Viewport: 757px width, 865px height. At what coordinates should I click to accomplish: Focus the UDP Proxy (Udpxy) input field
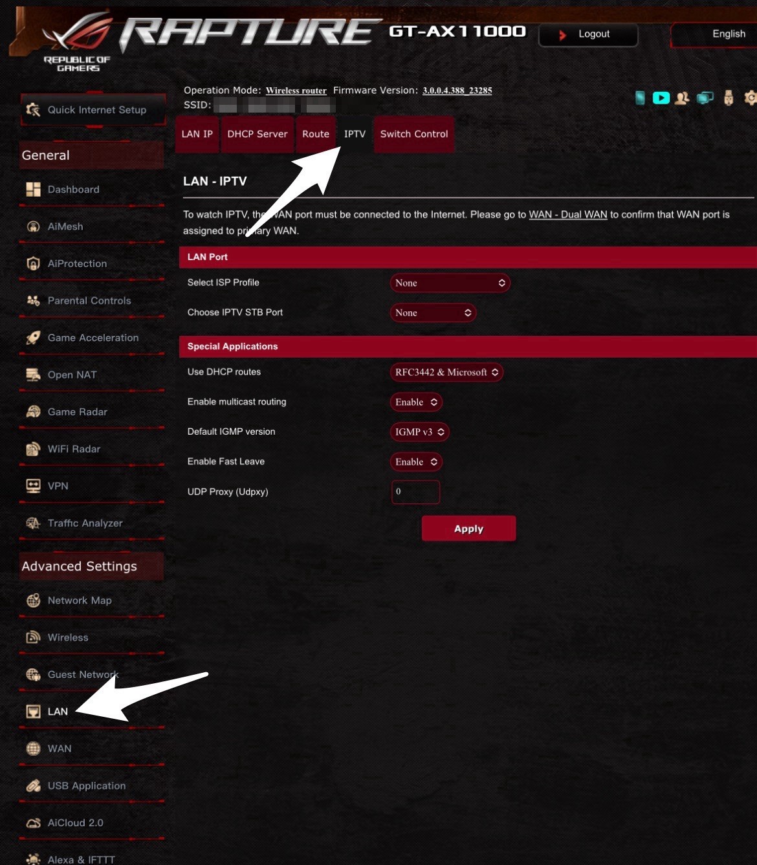416,492
